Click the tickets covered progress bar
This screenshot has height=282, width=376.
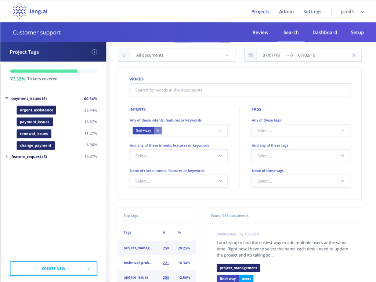click(54, 71)
